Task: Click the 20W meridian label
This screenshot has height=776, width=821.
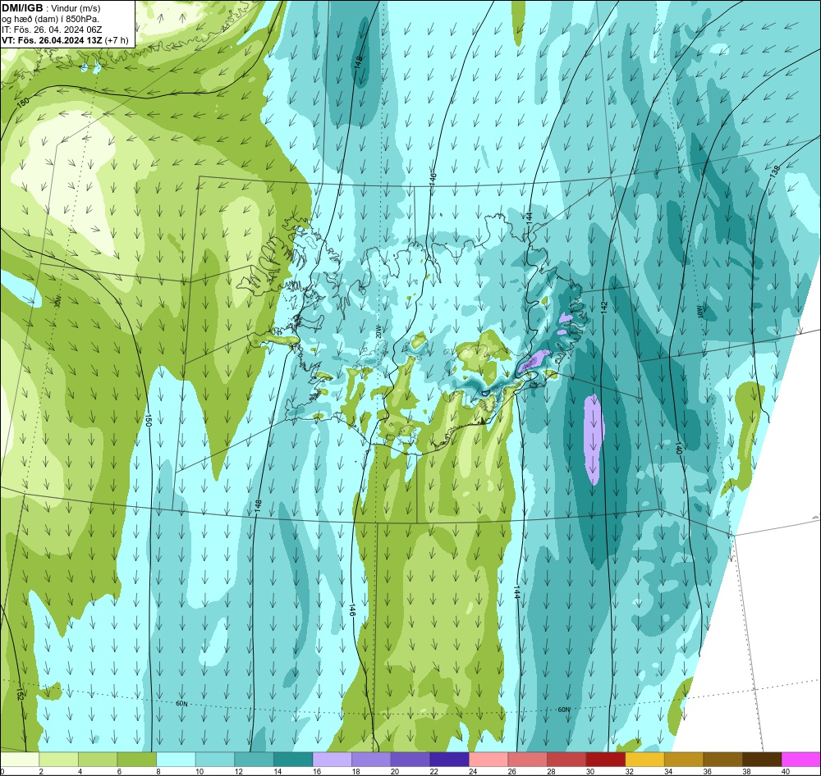Action: tap(378, 333)
